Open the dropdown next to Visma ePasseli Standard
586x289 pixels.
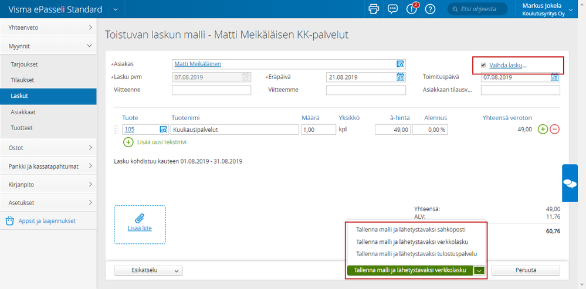pos(116,9)
